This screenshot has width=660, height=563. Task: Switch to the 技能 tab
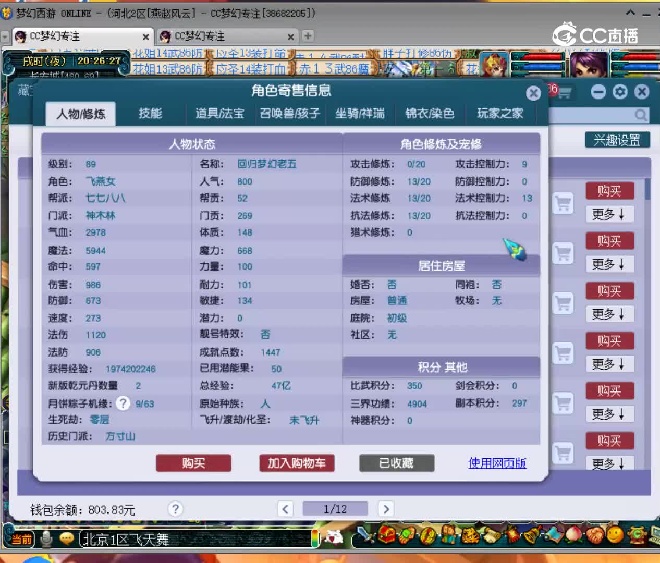pyautogui.click(x=150, y=114)
